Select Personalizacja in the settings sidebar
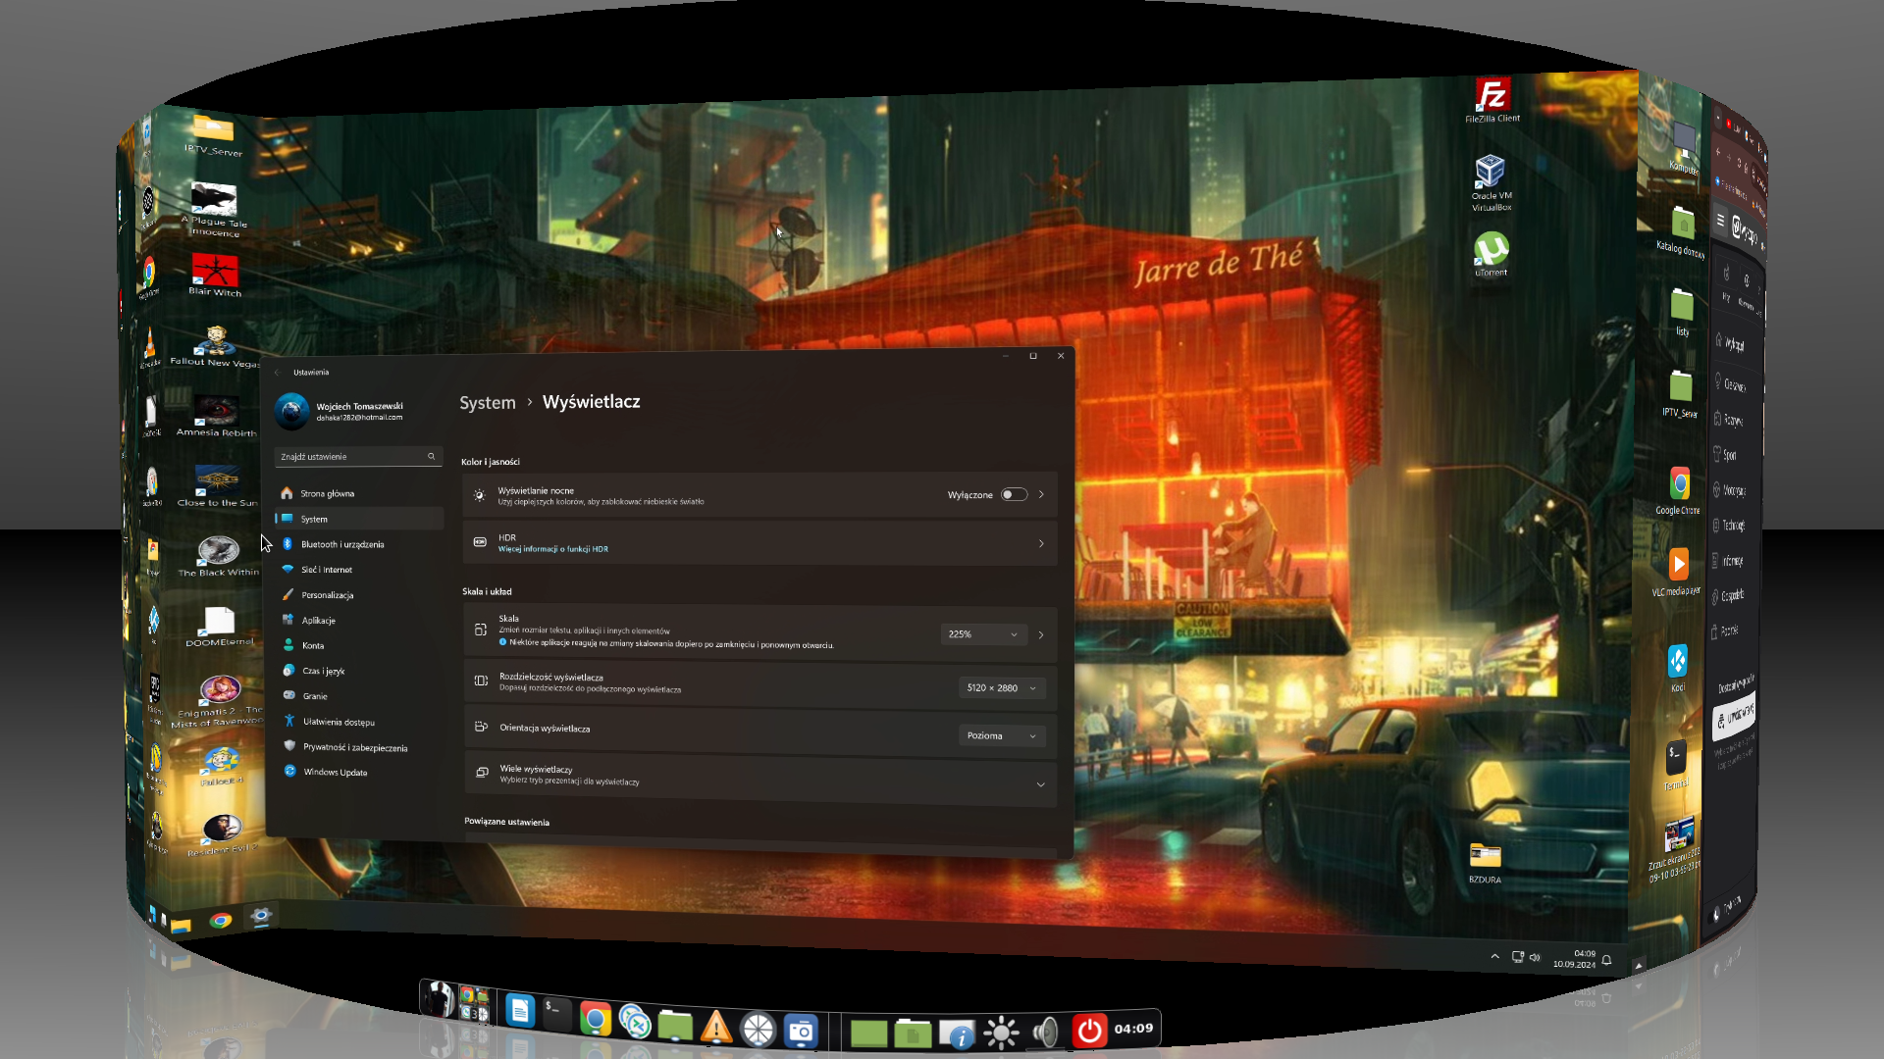Image resolution: width=1884 pixels, height=1059 pixels. pos(328,595)
